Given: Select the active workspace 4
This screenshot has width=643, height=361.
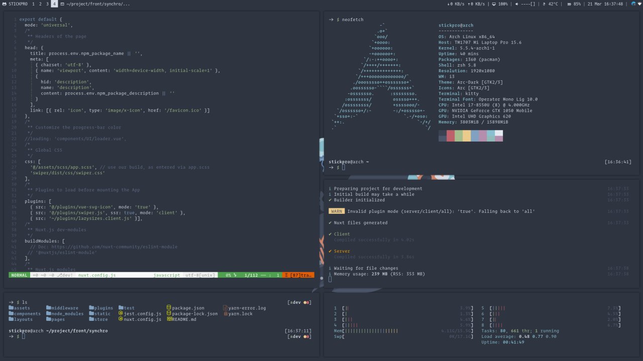Looking at the screenshot, I should [54, 4].
